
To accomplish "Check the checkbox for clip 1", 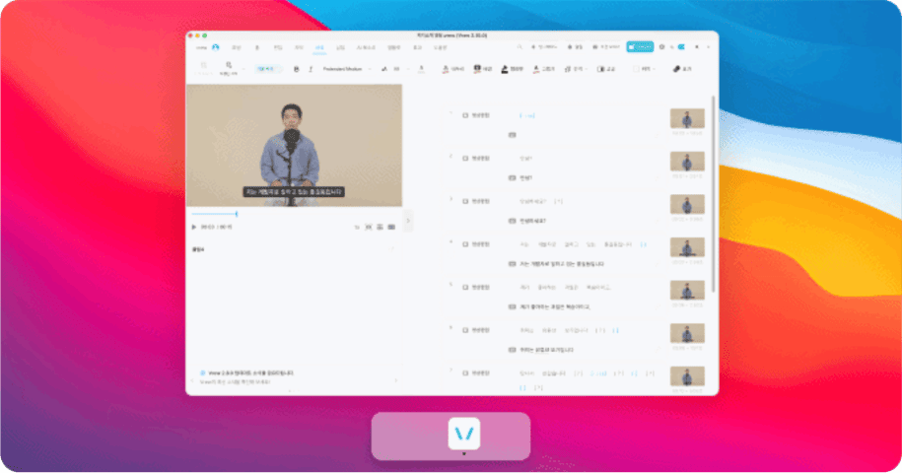I will click(x=465, y=115).
